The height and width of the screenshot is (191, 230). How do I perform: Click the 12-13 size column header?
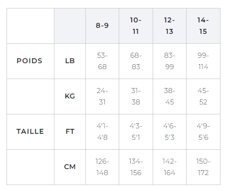(x=170, y=26)
